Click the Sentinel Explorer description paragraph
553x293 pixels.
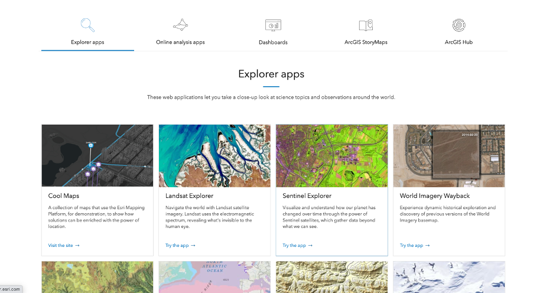point(329,217)
